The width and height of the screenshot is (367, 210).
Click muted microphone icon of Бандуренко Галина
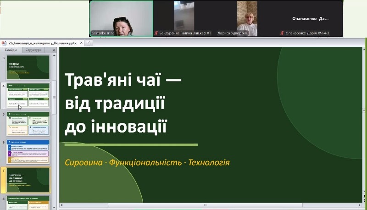(x=156, y=33)
